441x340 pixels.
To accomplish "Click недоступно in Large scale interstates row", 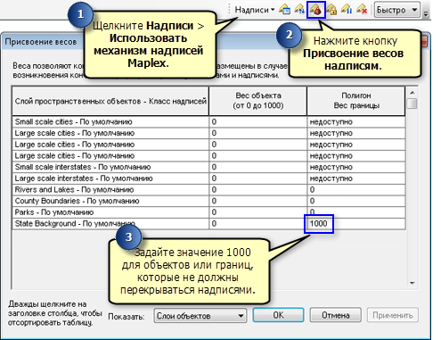I will click(331, 178).
